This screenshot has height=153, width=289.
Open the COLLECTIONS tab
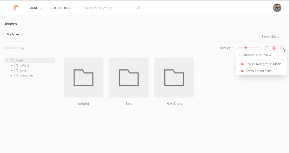pyautogui.click(x=61, y=8)
